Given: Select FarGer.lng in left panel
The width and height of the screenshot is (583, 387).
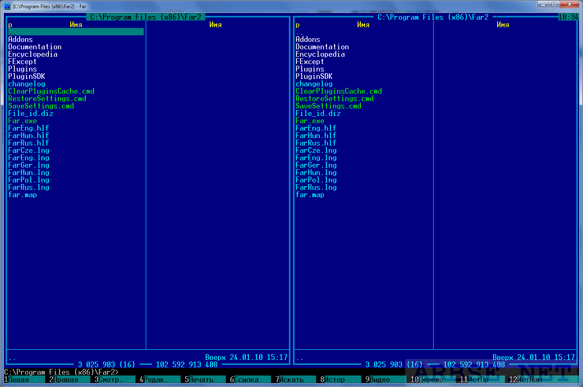Looking at the screenshot, I should pos(29,165).
